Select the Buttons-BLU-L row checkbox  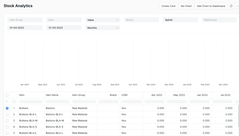point(7,133)
